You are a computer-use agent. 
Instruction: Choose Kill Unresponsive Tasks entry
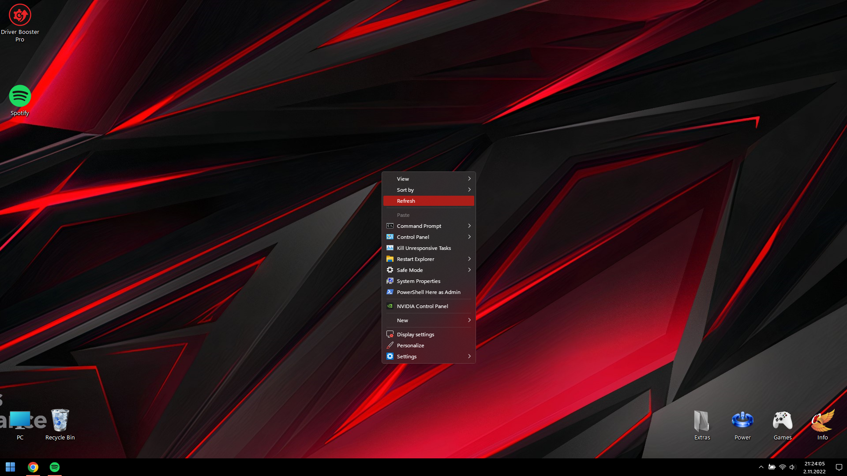[x=423, y=248]
